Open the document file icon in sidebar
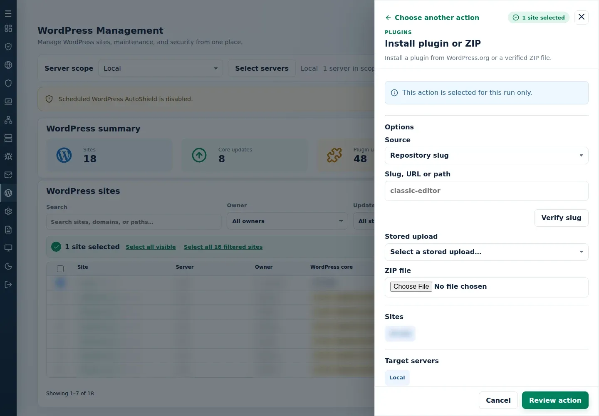 (8, 230)
